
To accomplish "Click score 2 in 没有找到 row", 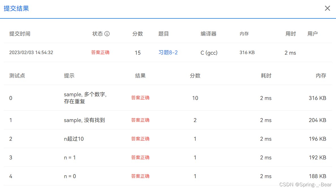I will tap(195, 120).
